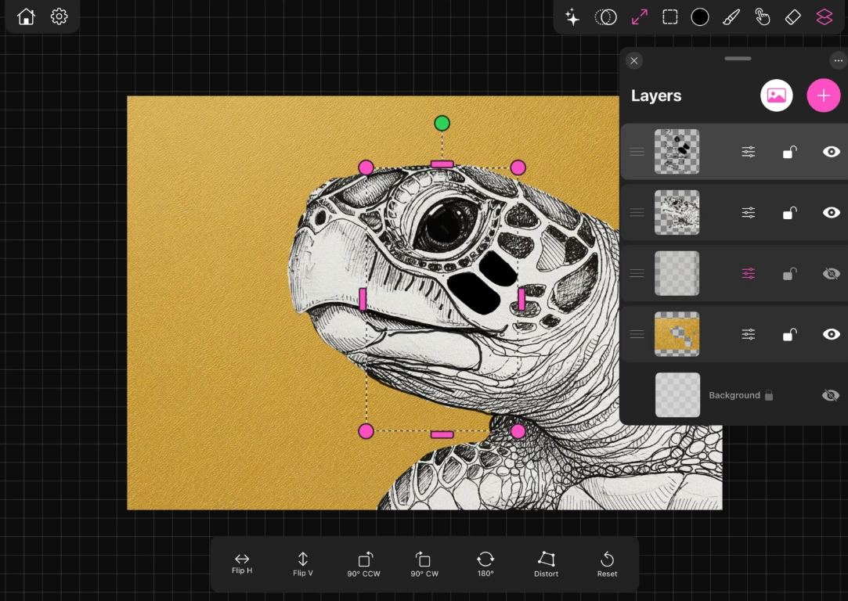Activate the Distort transform
The image size is (848, 601).
(547, 563)
